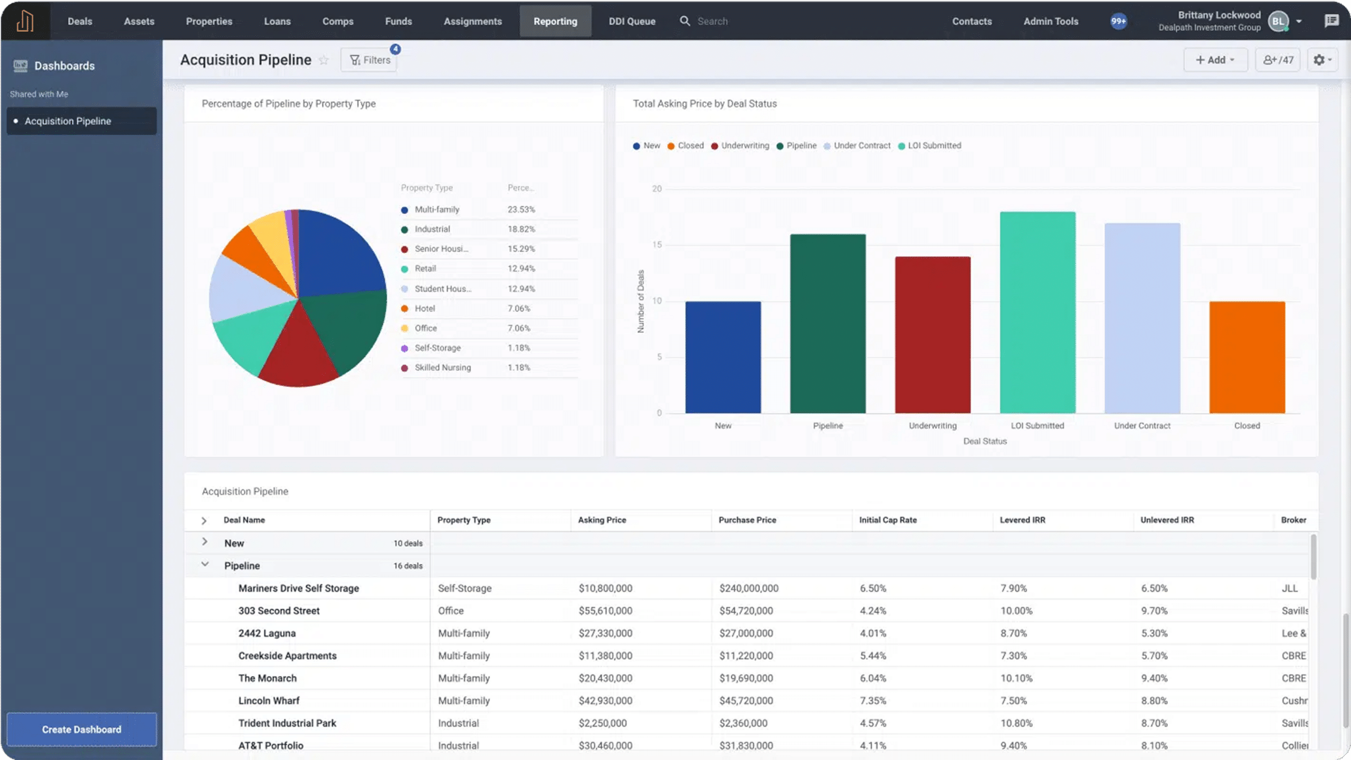Expand the New deals group row

205,542
